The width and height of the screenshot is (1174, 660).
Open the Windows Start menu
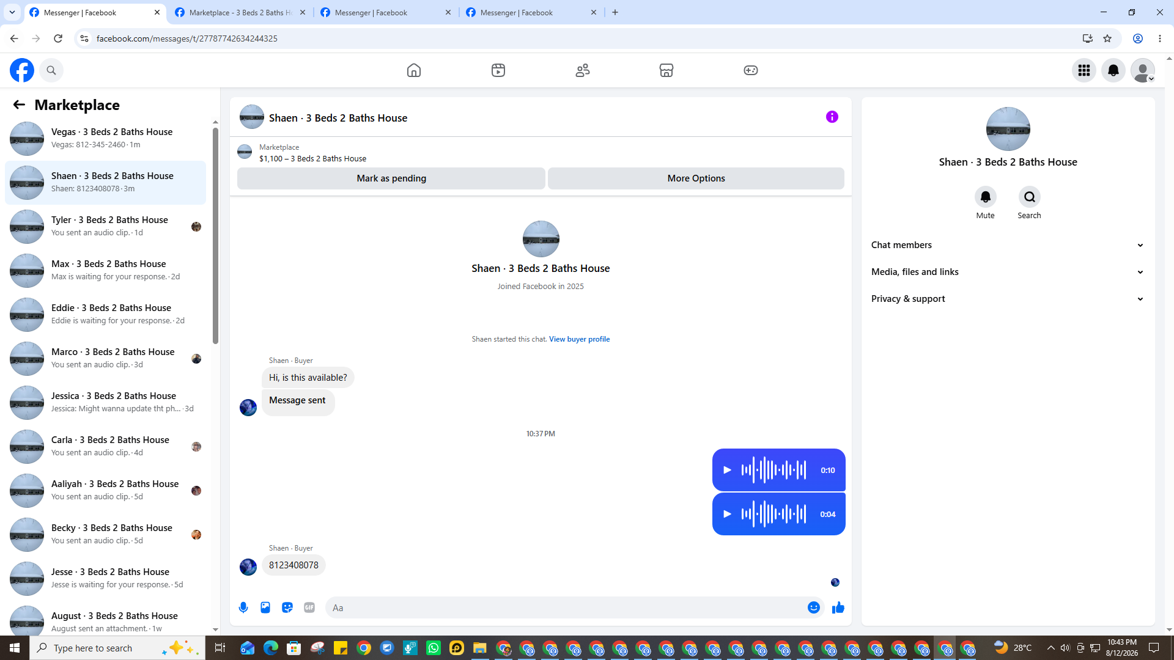click(15, 648)
